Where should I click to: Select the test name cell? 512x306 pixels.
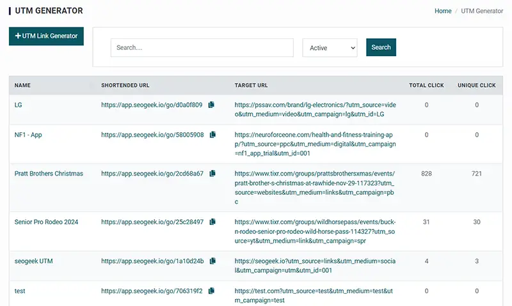coord(20,291)
